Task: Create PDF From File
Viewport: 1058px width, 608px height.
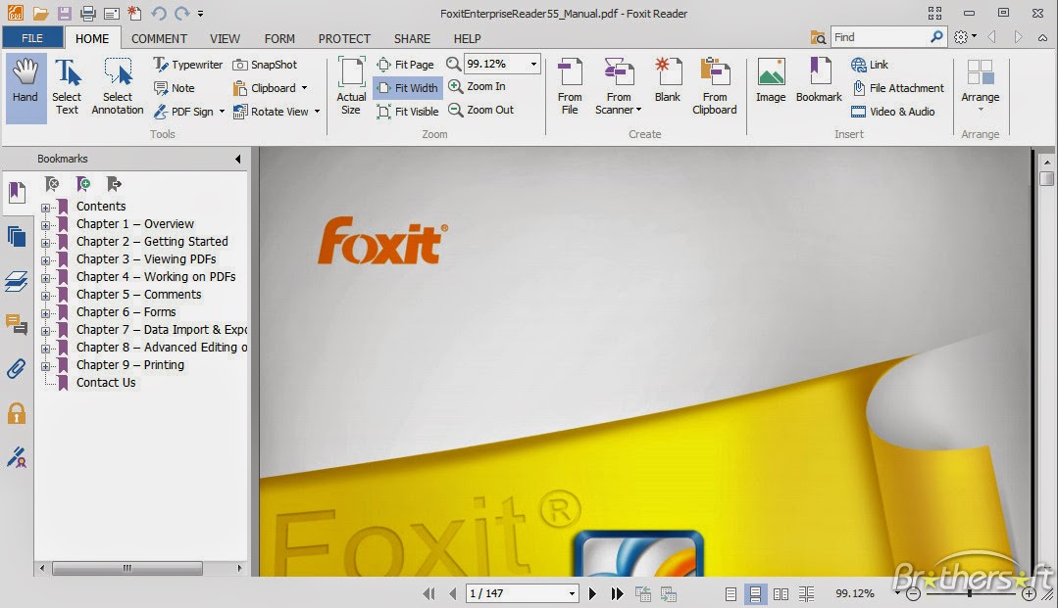Action: 570,86
